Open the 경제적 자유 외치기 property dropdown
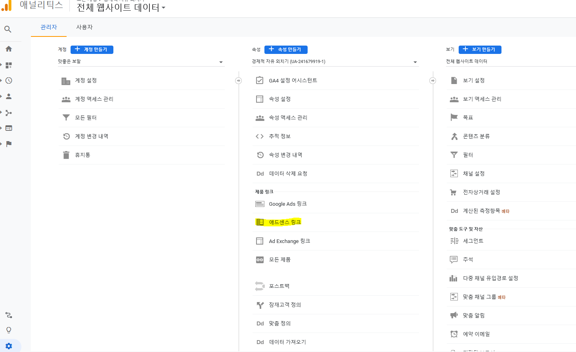The width and height of the screenshot is (576, 352). click(x=335, y=62)
